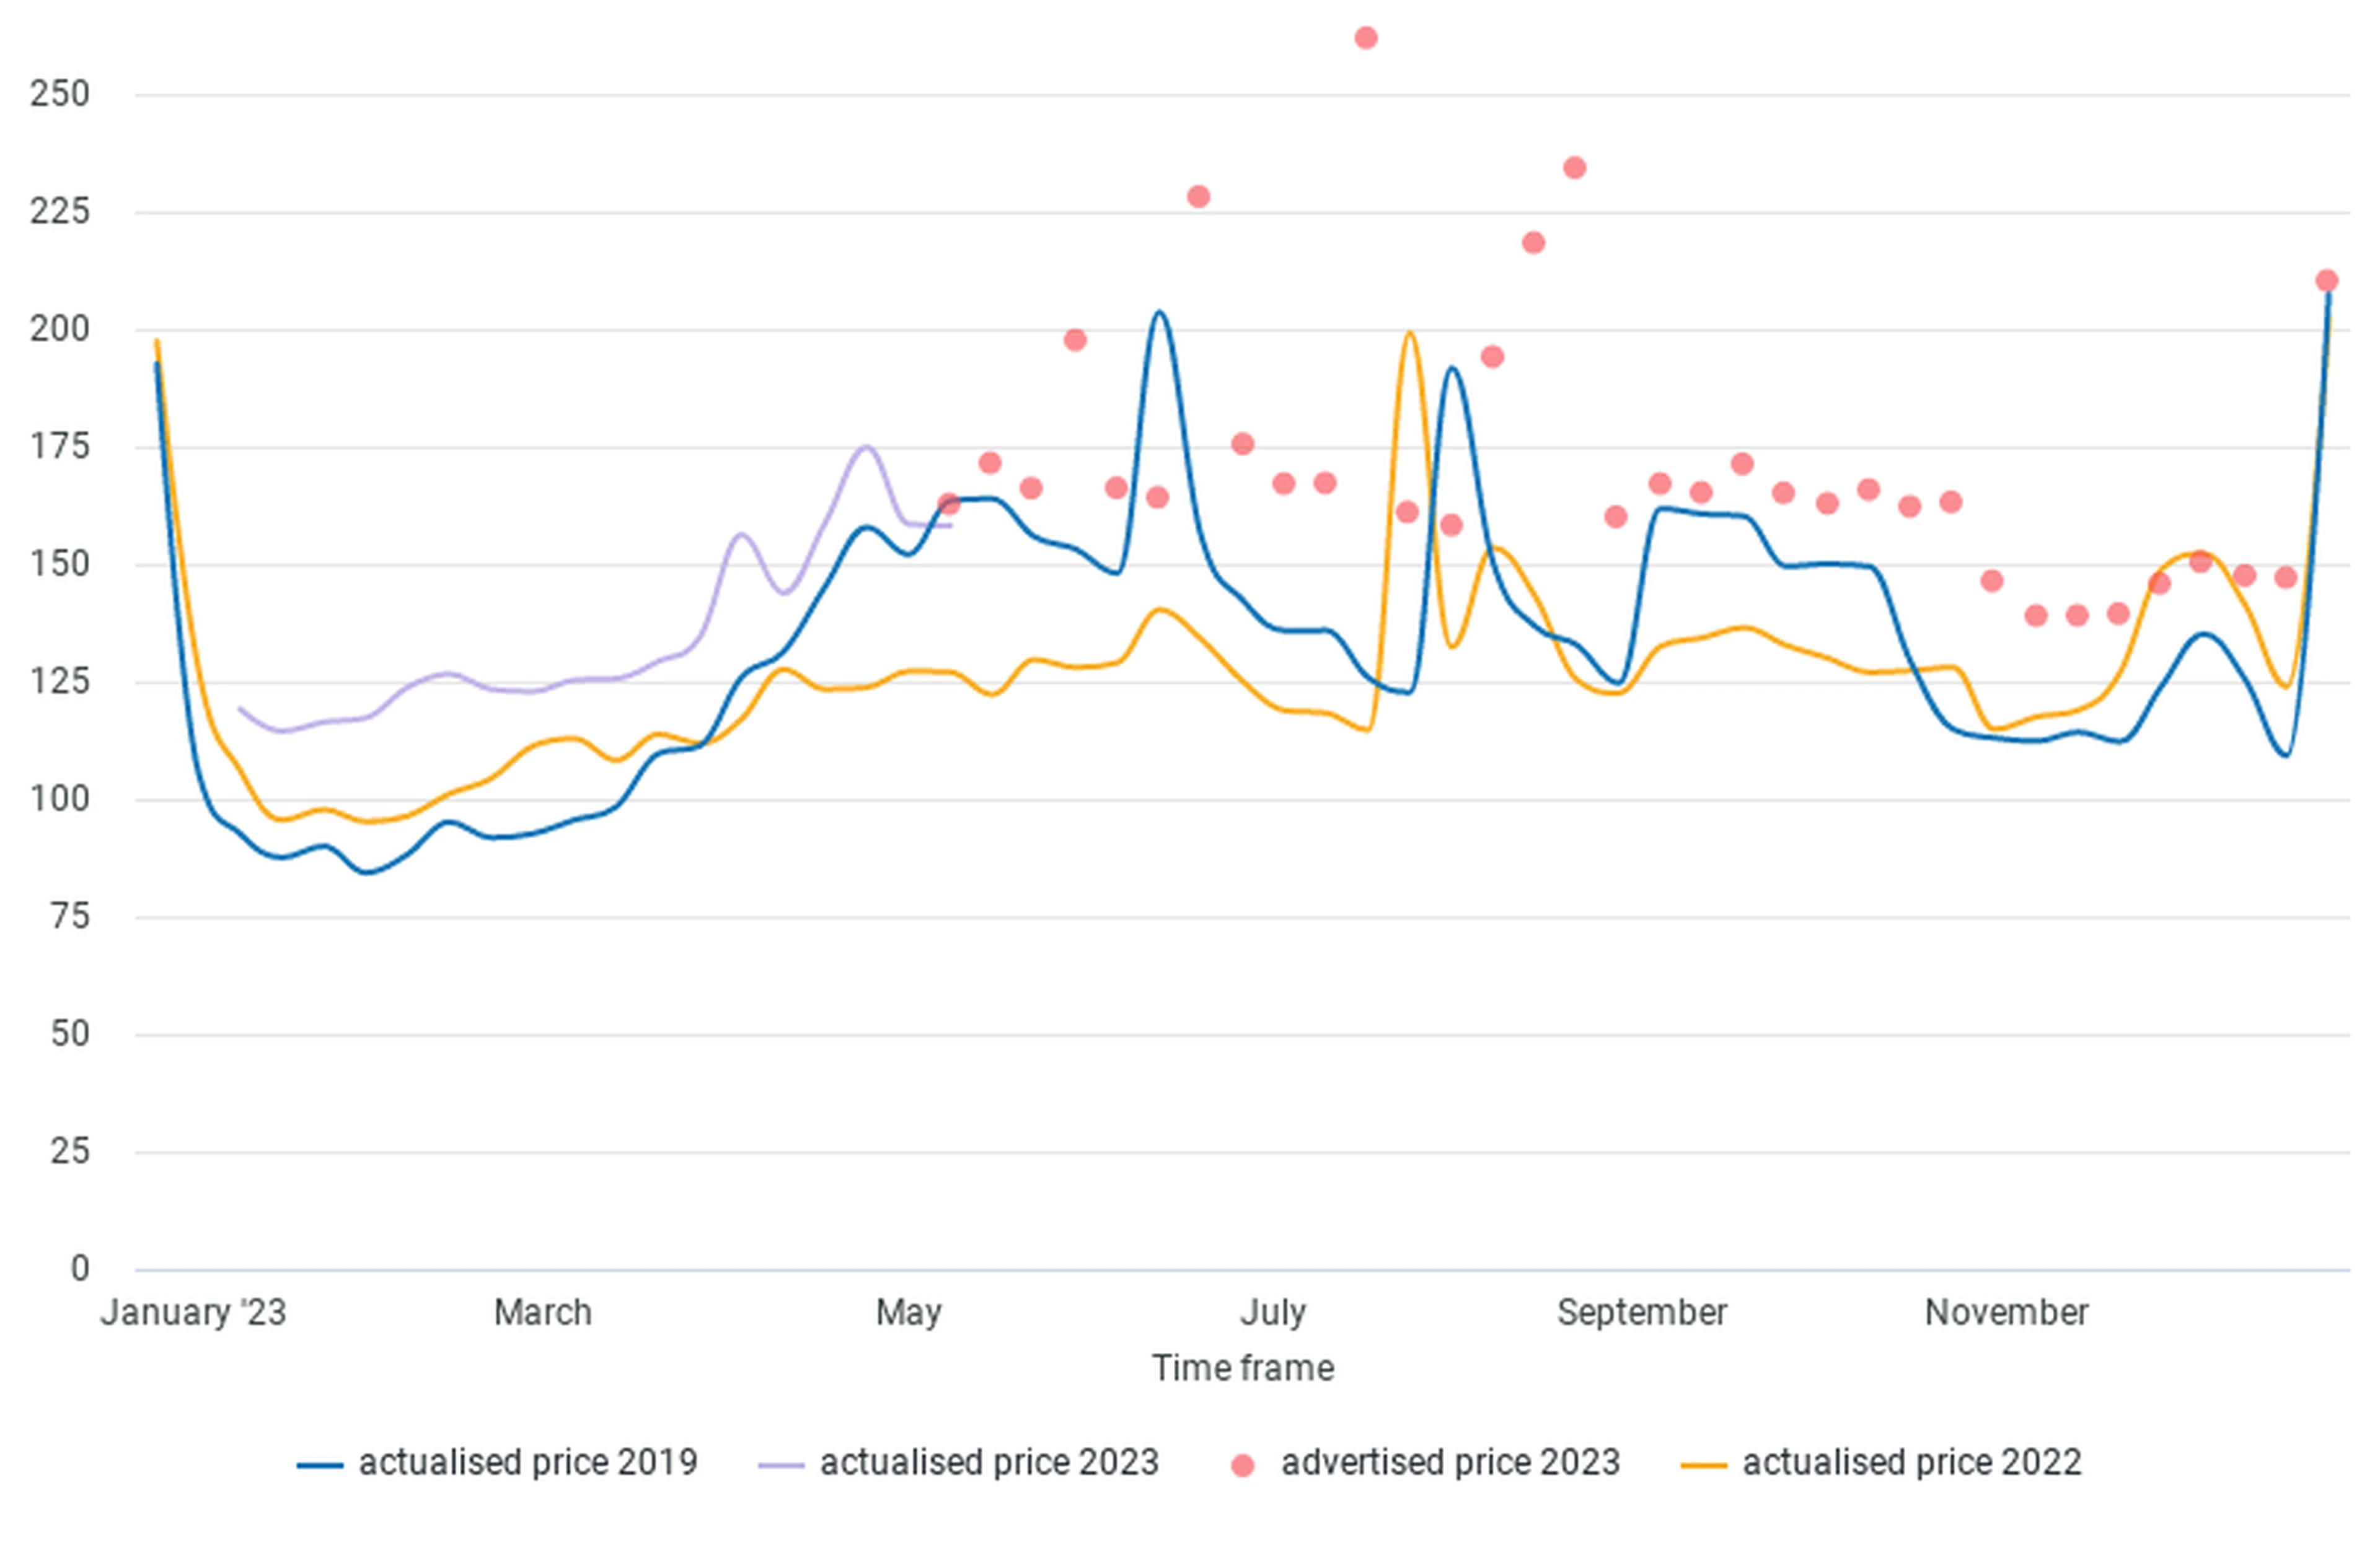Toggle the 'advertised price 2023' legend entry

tap(1425, 1463)
